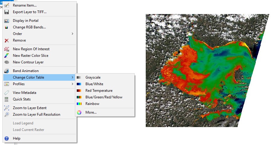Click the New Region Of Interest icon

pos(7,49)
